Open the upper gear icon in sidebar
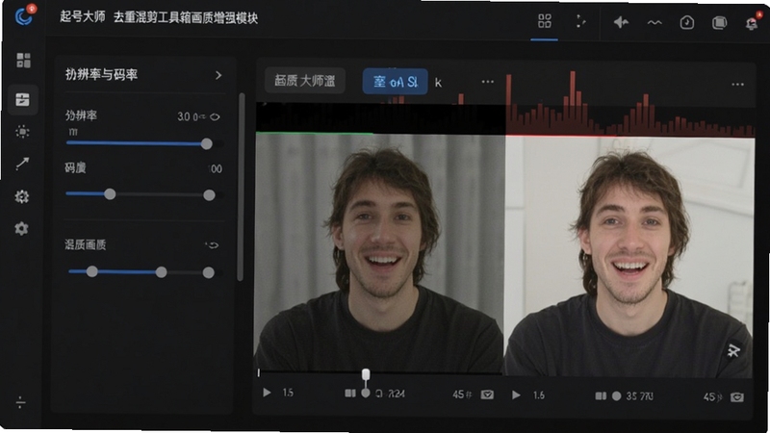The width and height of the screenshot is (770, 433). pos(21,196)
